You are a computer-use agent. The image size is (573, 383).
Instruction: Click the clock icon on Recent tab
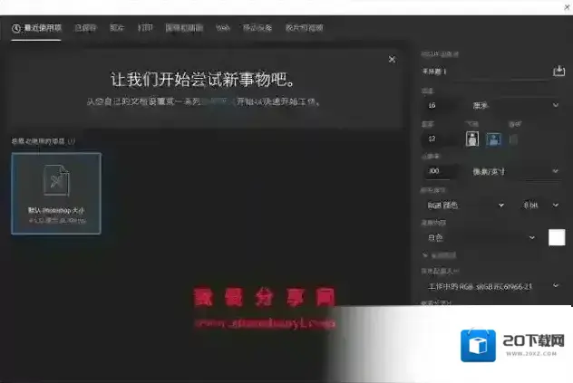click(x=16, y=28)
